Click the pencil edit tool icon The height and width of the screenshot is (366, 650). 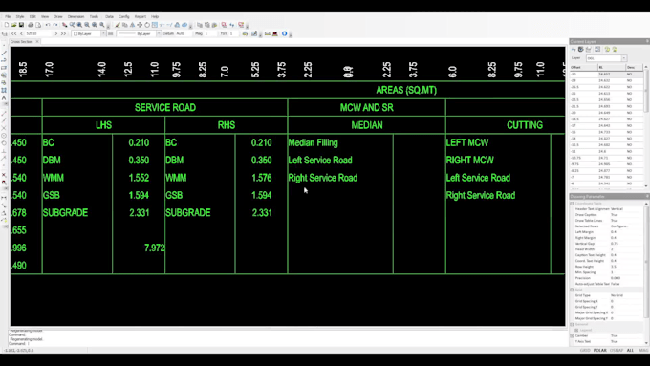click(x=118, y=25)
